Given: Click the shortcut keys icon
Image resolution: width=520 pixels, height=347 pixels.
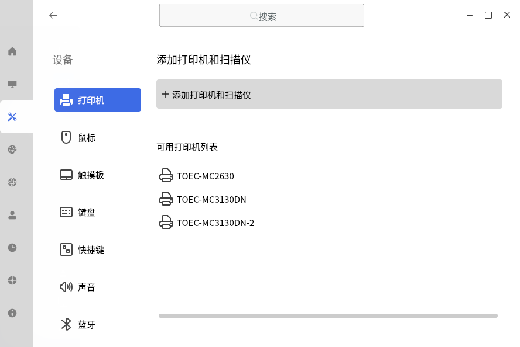Looking at the screenshot, I should [x=66, y=249].
